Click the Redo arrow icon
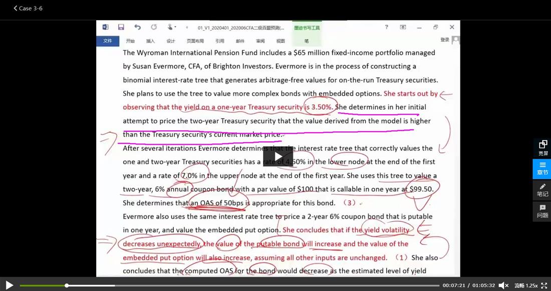 click(x=154, y=27)
